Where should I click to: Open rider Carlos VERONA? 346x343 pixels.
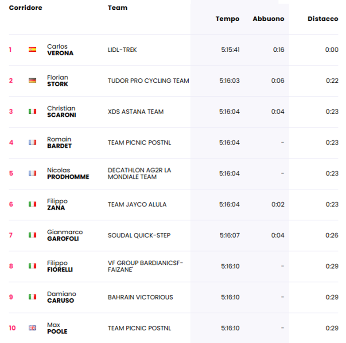(60, 50)
